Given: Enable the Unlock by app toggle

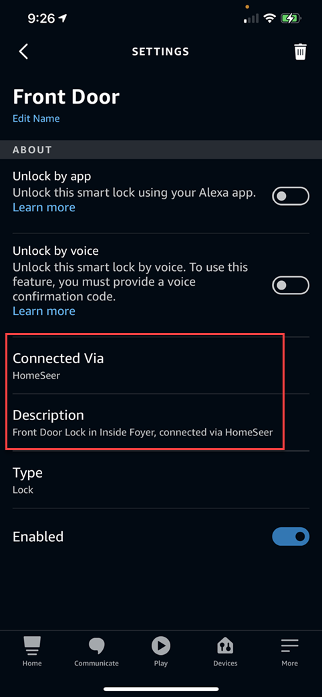Looking at the screenshot, I should 291,196.
